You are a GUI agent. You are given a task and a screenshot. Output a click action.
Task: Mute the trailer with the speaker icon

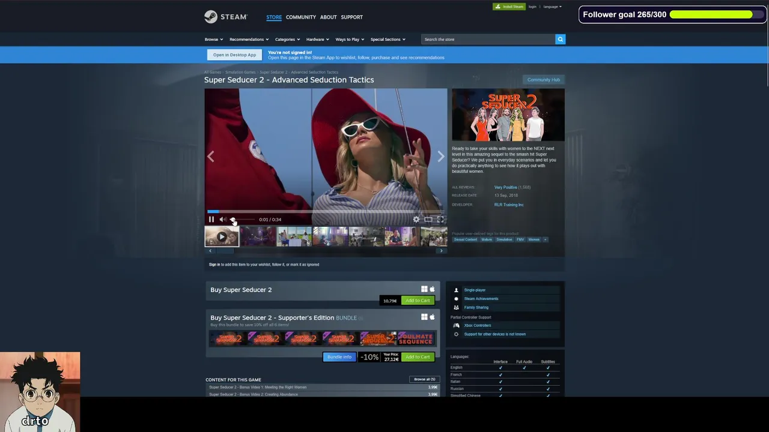click(x=222, y=220)
